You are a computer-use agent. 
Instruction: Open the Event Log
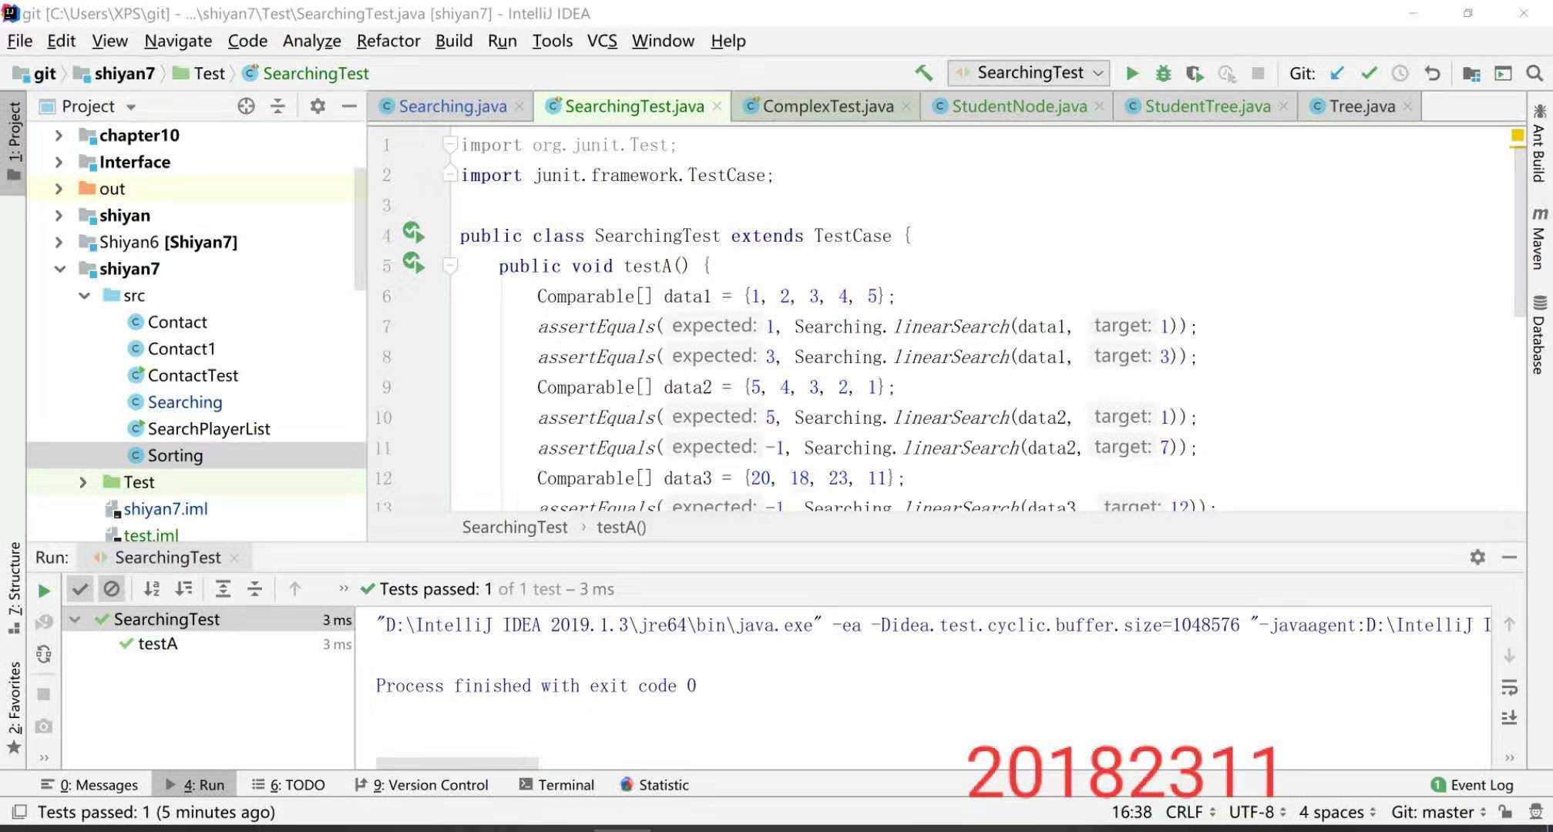(x=1472, y=785)
